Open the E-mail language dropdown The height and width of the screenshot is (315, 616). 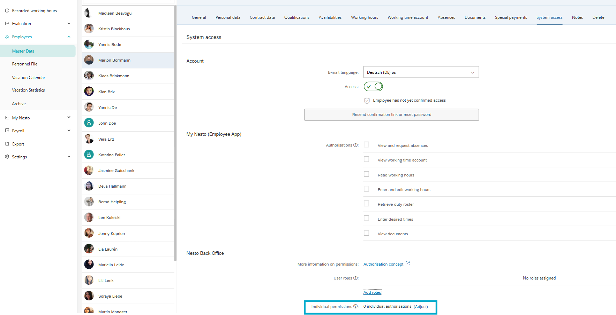pos(421,72)
